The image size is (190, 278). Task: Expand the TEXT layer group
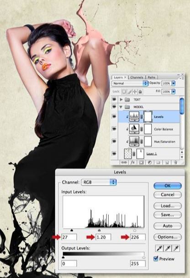click(x=121, y=99)
